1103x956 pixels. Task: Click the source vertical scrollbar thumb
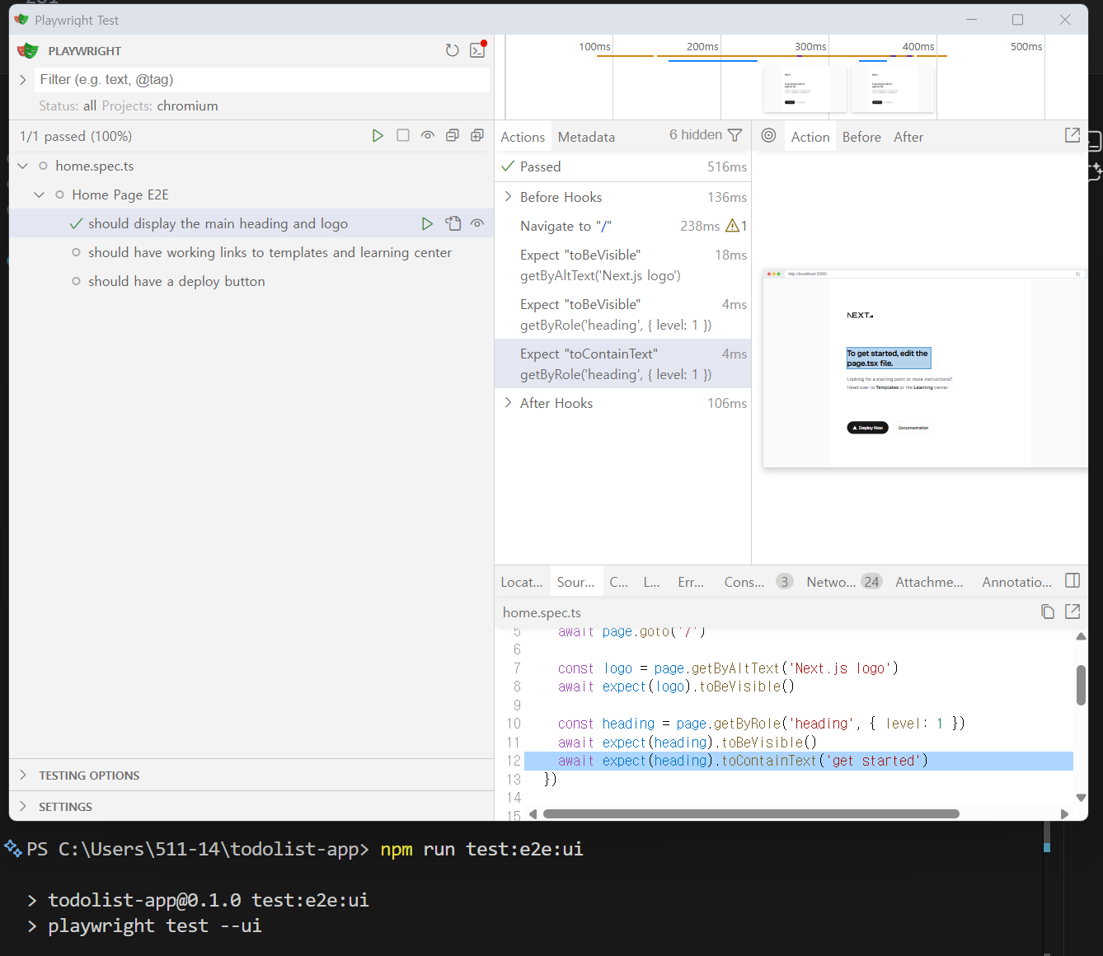click(1081, 685)
